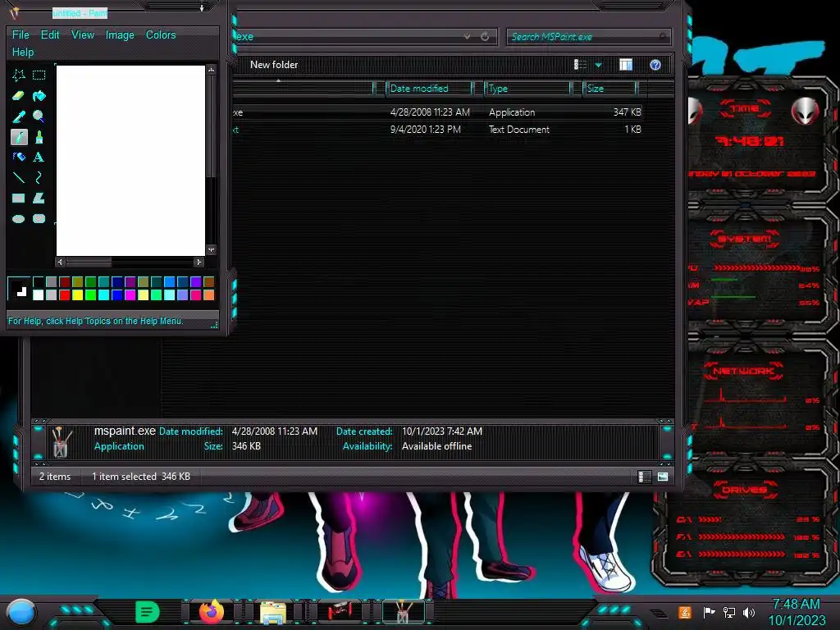Switch to the Paint taskbar button
The height and width of the screenshot is (630, 840).
click(x=403, y=612)
